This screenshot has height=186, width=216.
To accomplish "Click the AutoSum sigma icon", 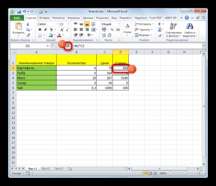I will point(159,24).
